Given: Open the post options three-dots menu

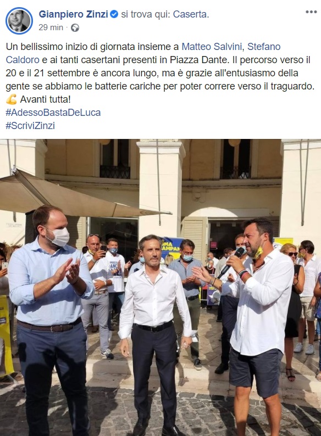Looking at the screenshot, I should point(311,12).
